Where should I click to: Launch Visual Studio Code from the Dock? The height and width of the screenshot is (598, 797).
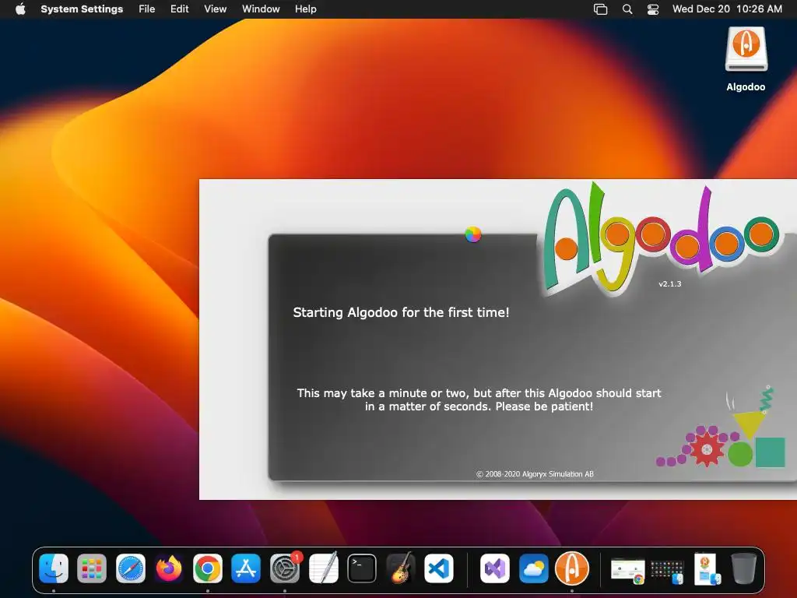pyautogui.click(x=439, y=568)
